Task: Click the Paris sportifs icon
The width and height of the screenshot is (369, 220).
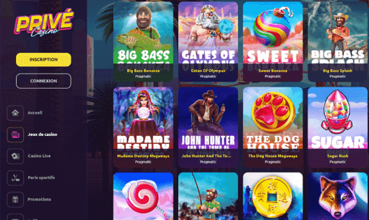Action: [15, 178]
